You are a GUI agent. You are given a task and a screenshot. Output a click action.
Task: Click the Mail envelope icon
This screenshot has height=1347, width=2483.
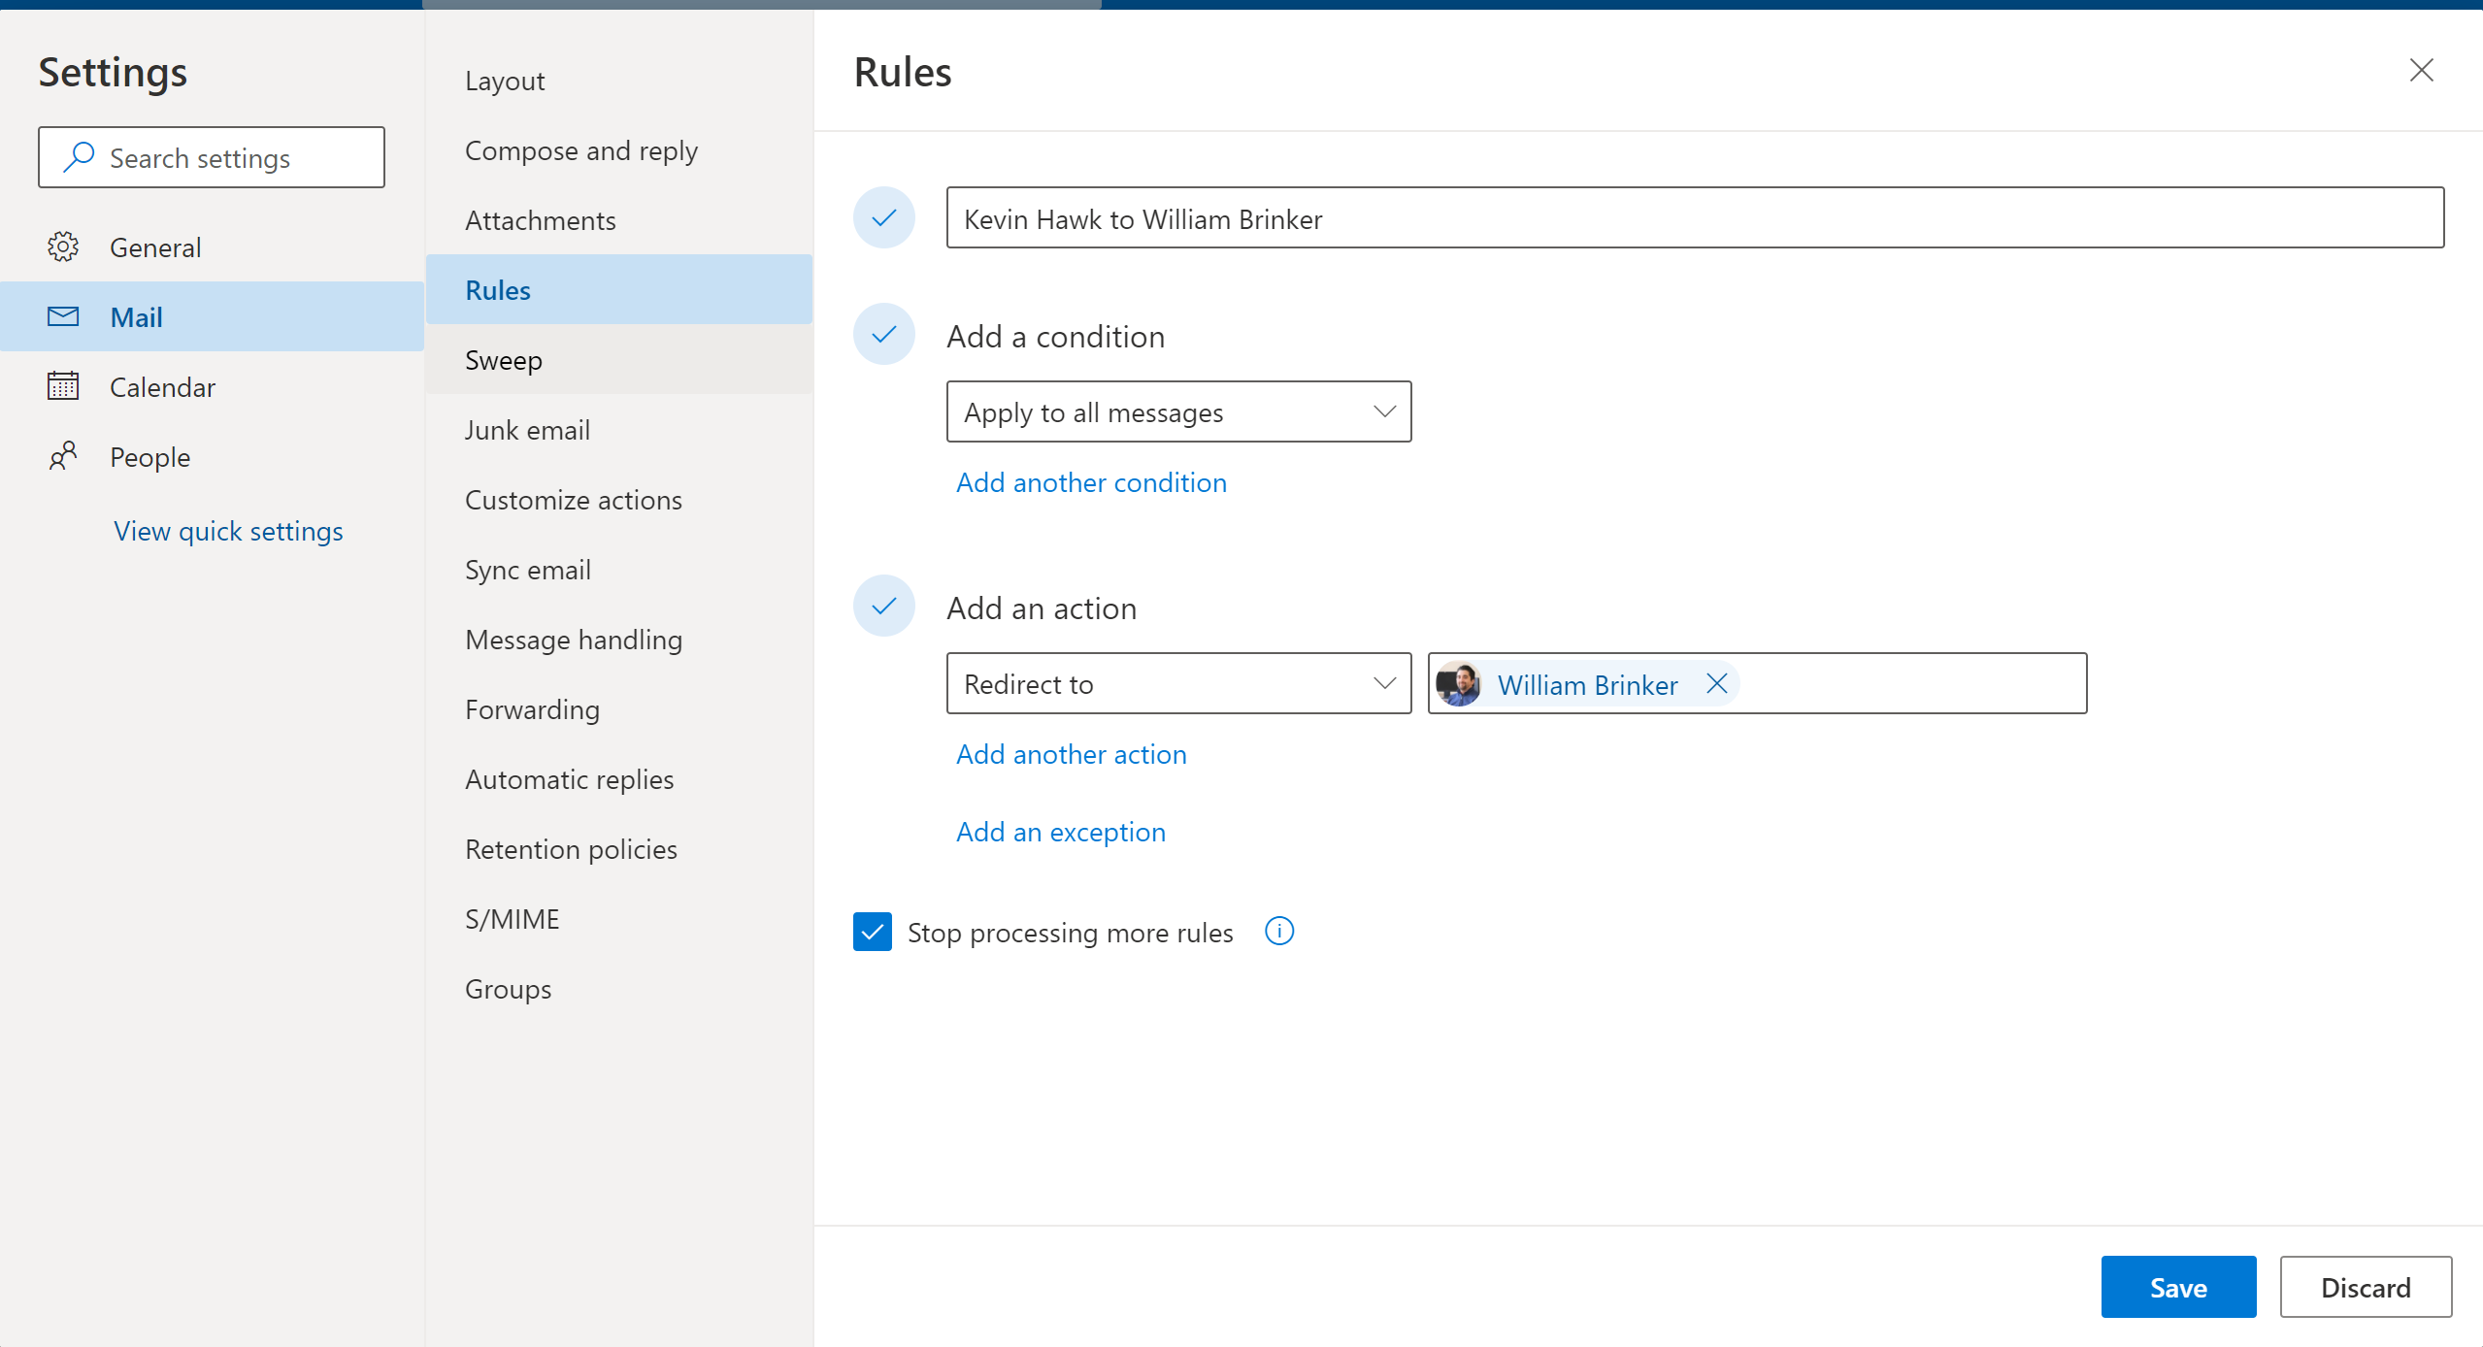(x=63, y=316)
